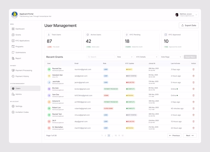Screen dimensions: 210x152
Task: Click the KYC Update column header
Action: 130,63
